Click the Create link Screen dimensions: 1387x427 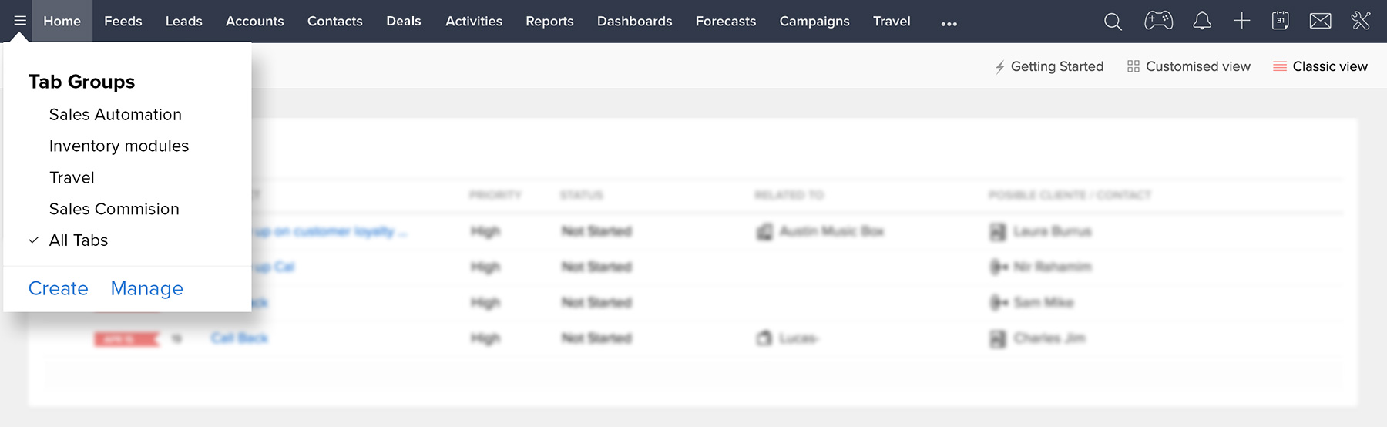tap(59, 288)
